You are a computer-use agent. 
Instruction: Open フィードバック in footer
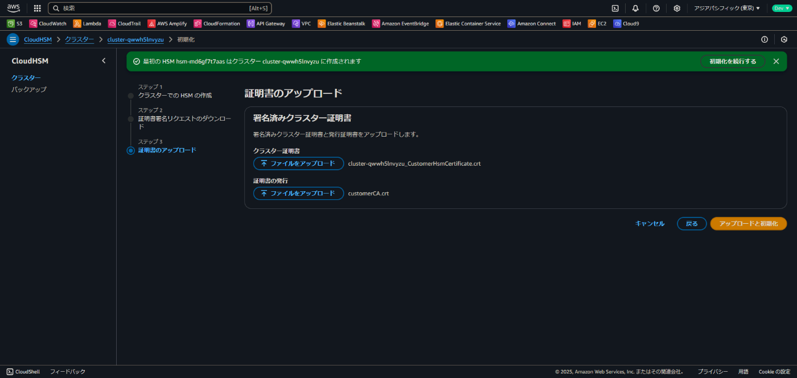[68, 372]
